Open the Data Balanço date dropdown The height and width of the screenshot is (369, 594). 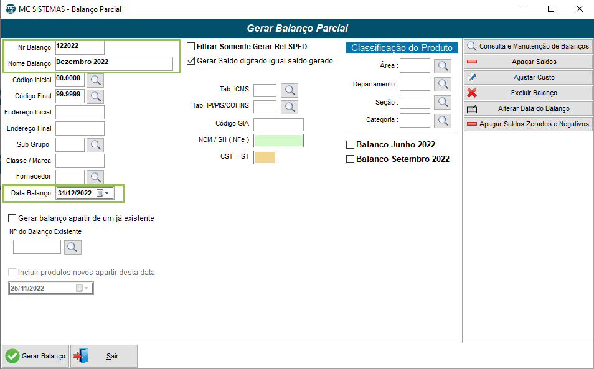108,193
